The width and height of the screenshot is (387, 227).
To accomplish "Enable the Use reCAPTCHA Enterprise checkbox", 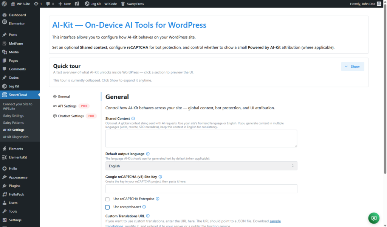I will [107, 199].
